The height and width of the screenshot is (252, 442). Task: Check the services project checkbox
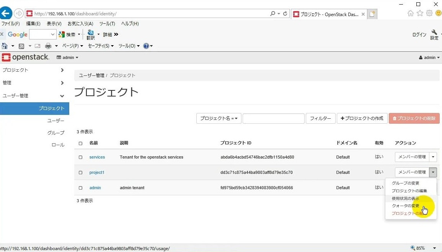point(81,157)
